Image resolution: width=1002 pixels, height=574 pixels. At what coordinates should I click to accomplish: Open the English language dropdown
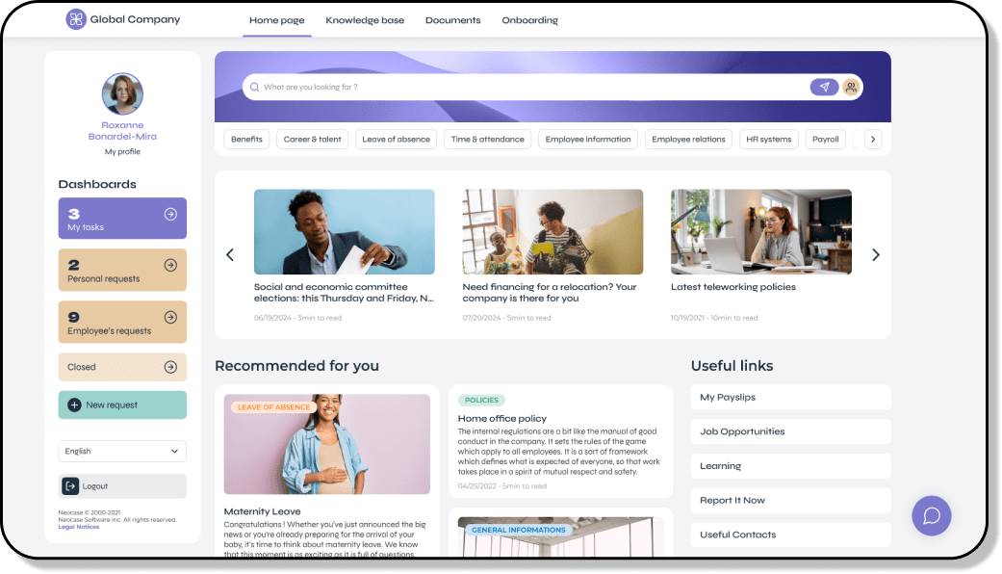(122, 452)
